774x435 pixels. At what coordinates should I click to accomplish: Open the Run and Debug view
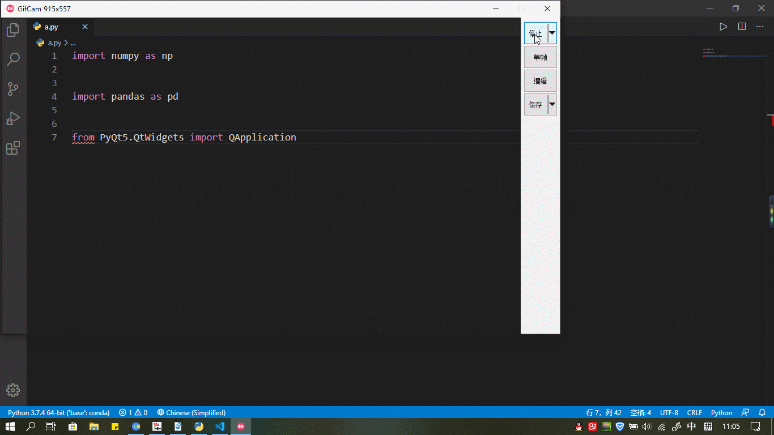click(13, 118)
